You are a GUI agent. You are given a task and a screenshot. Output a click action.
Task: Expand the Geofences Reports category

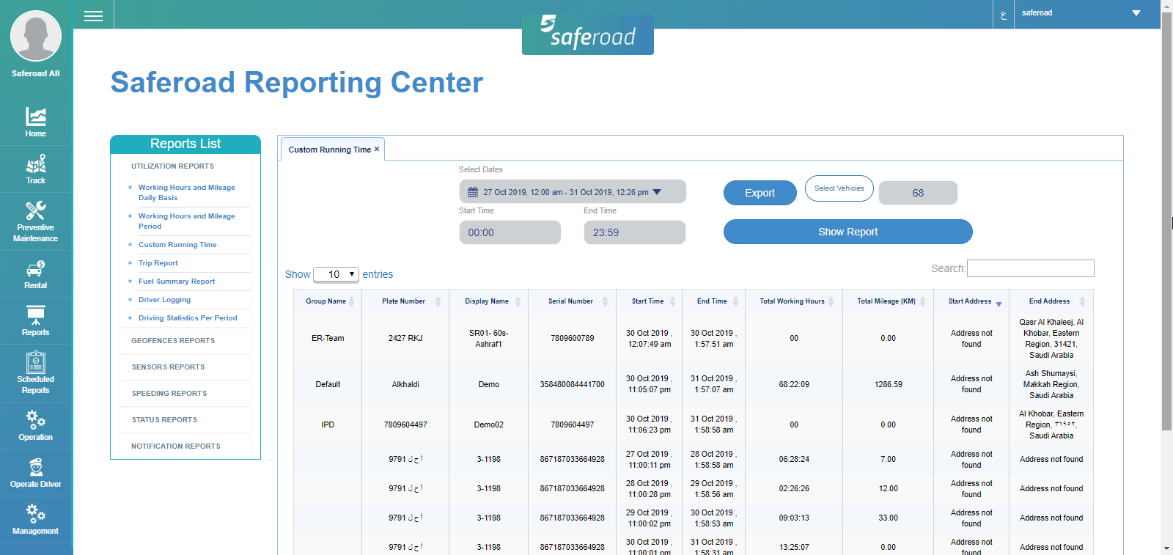pyautogui.click(x=173, y=341)
